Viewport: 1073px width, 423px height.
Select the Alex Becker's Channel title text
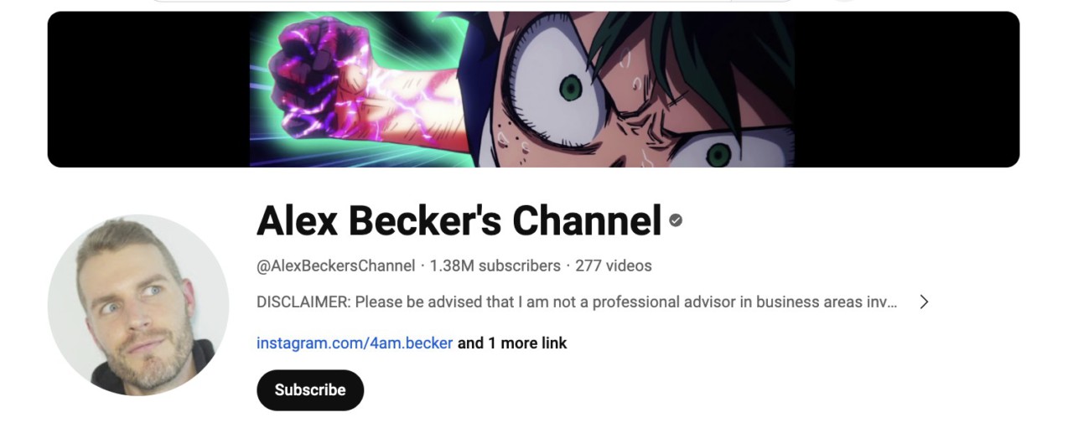[459, 220]
